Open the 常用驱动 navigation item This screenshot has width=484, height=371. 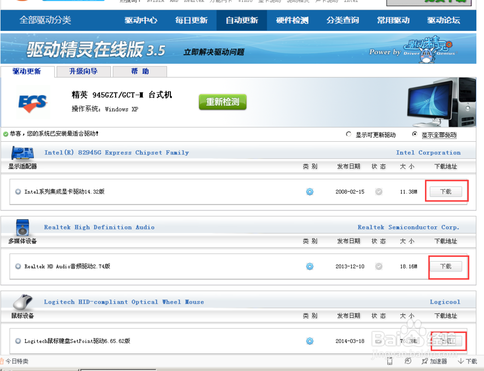tap(393, 20)
